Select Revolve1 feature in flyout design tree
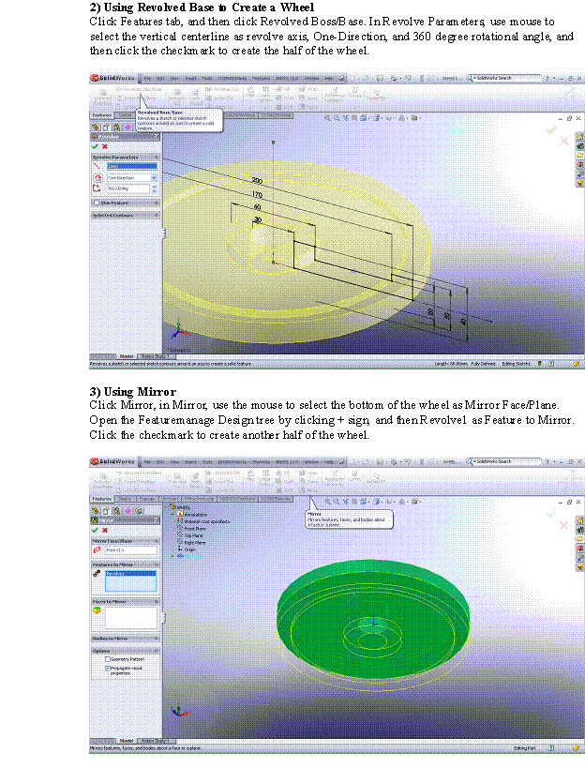Screen dimensions: 585x767 [x=193, y=557]
